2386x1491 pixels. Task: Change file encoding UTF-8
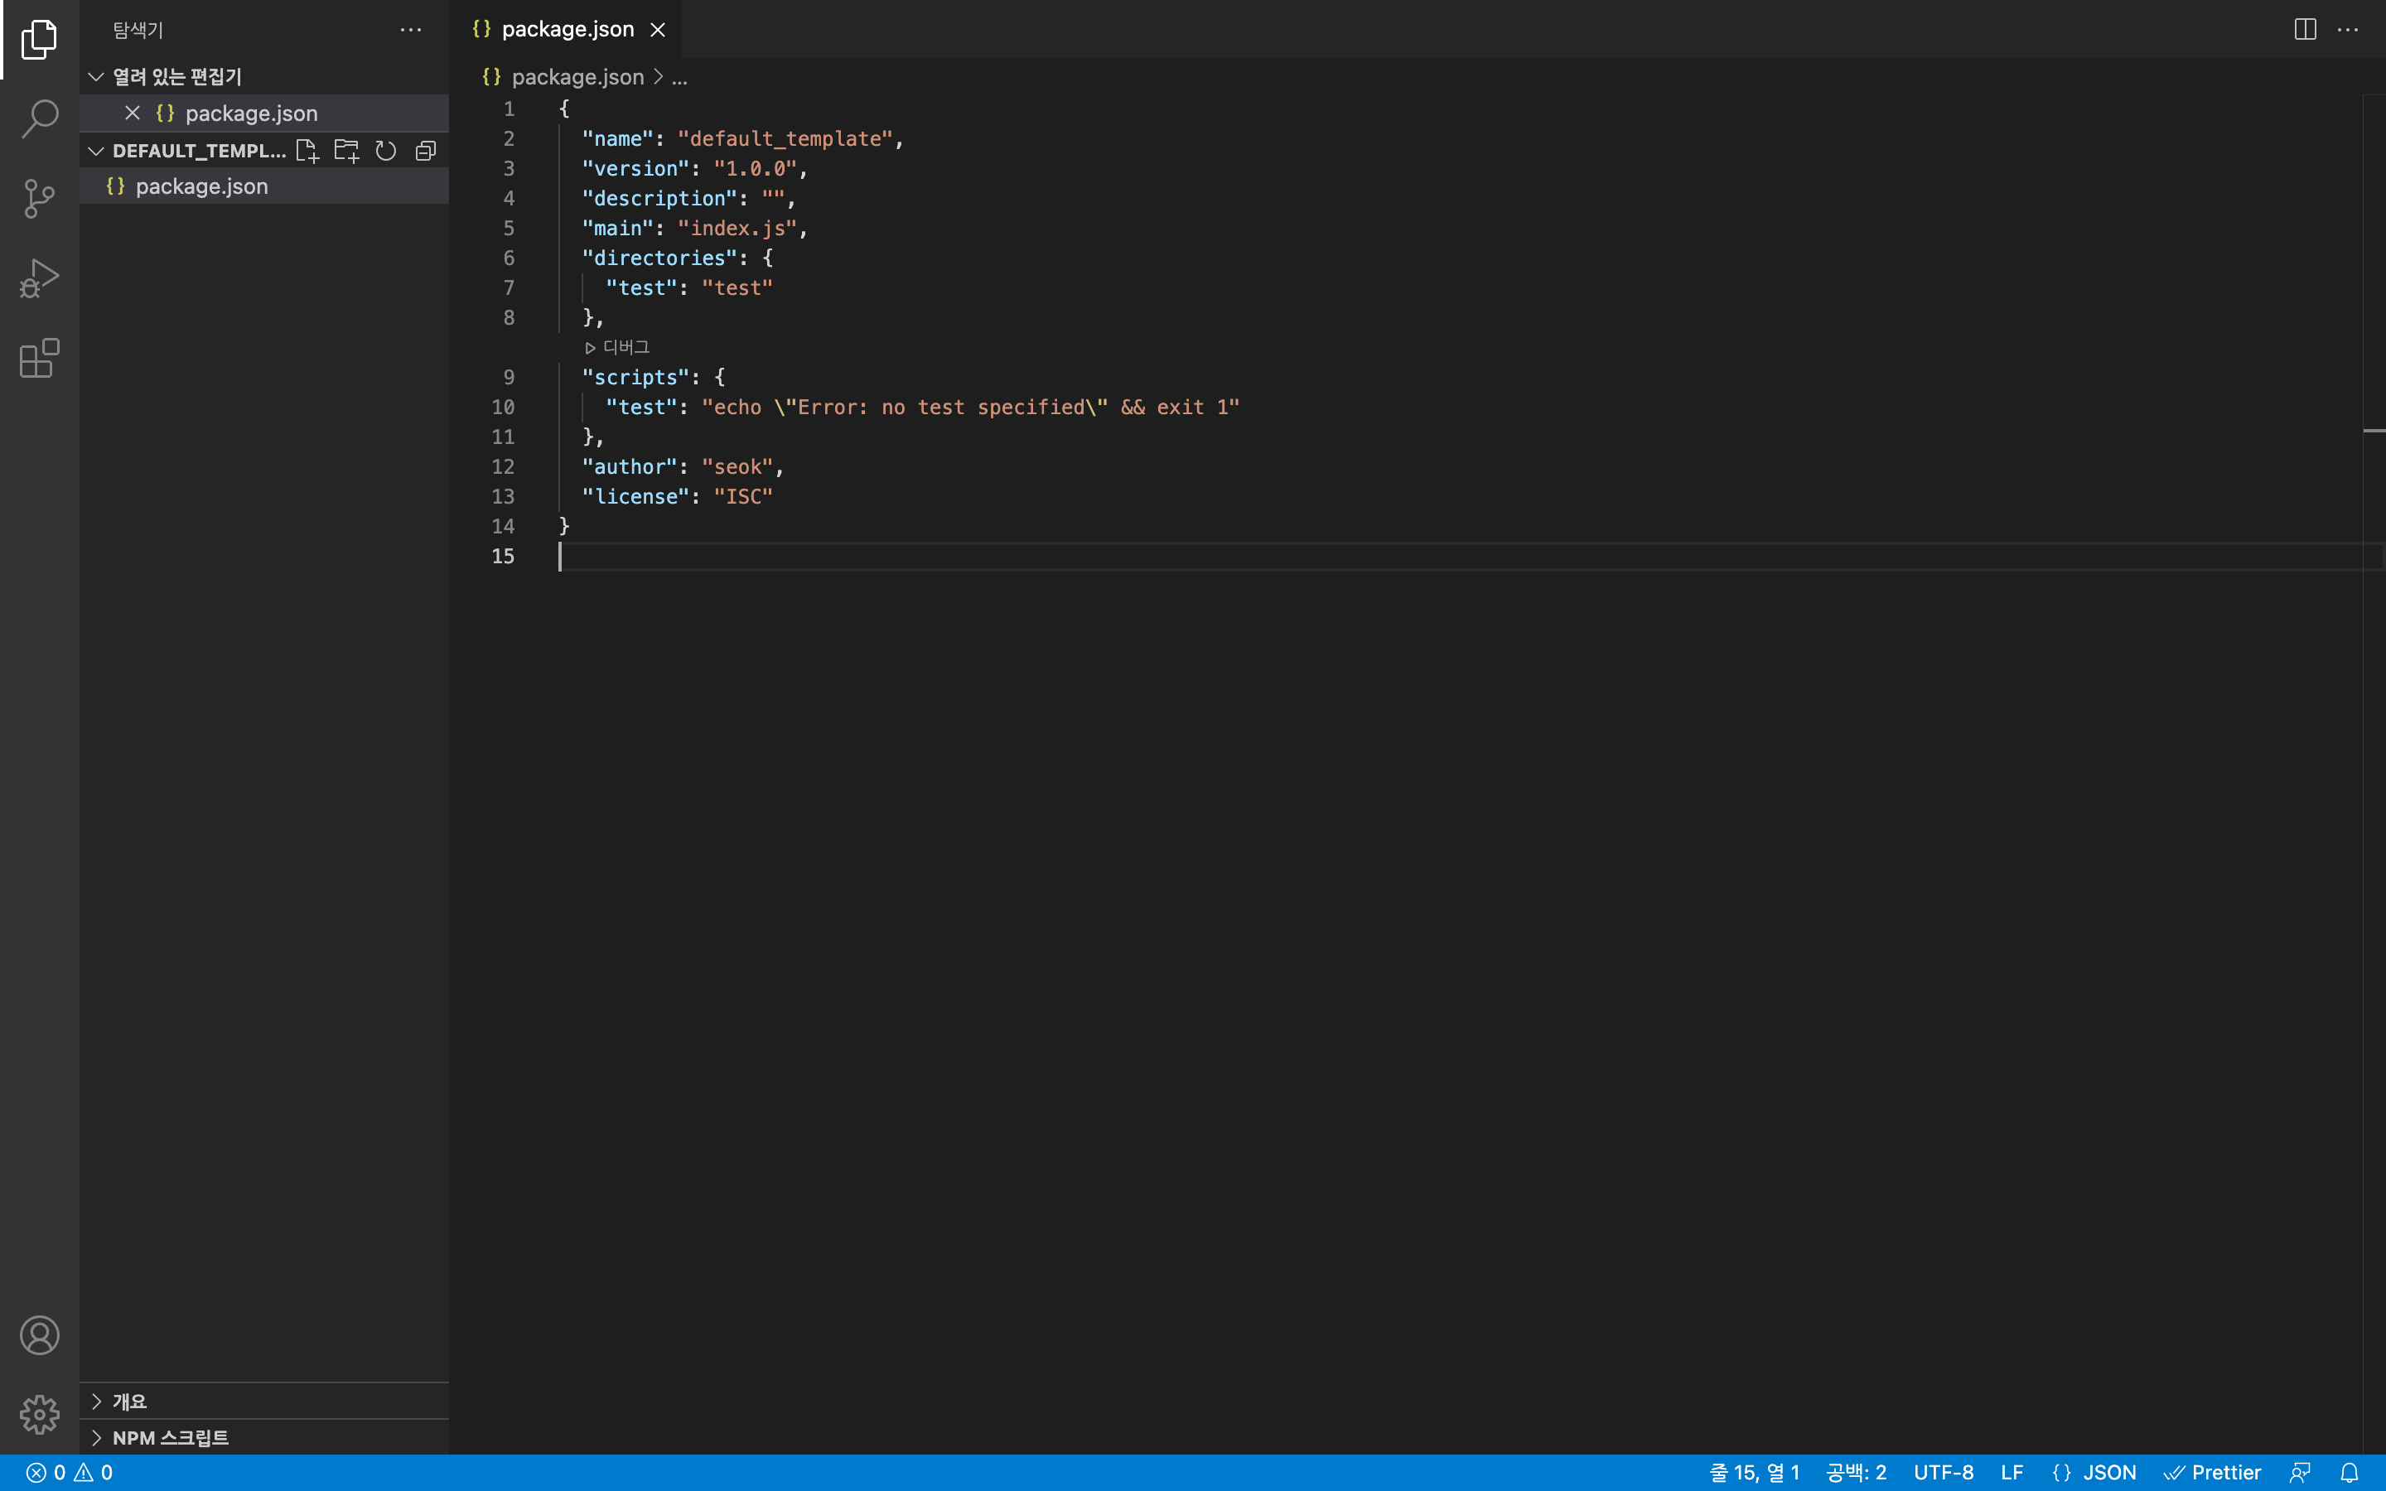point(1944,1472)
